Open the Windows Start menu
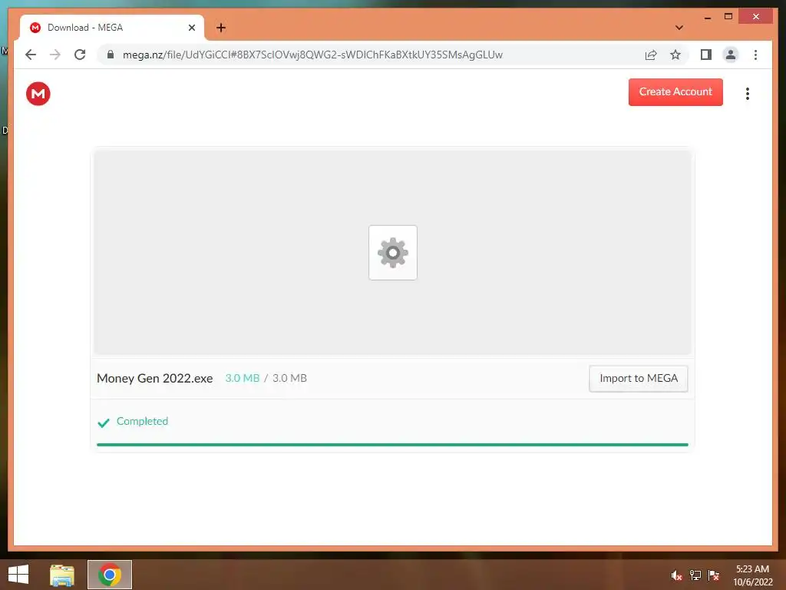 18,575
